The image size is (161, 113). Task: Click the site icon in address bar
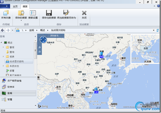[18, 30]
